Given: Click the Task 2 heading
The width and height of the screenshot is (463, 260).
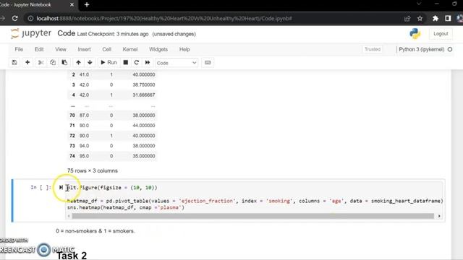Looking at the screenshot, I should pyautogui.click(x=72, y=255).
